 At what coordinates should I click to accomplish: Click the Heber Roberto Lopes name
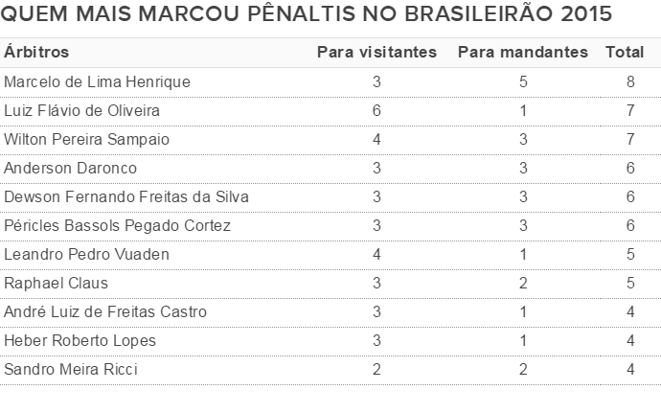pos(80,341)
